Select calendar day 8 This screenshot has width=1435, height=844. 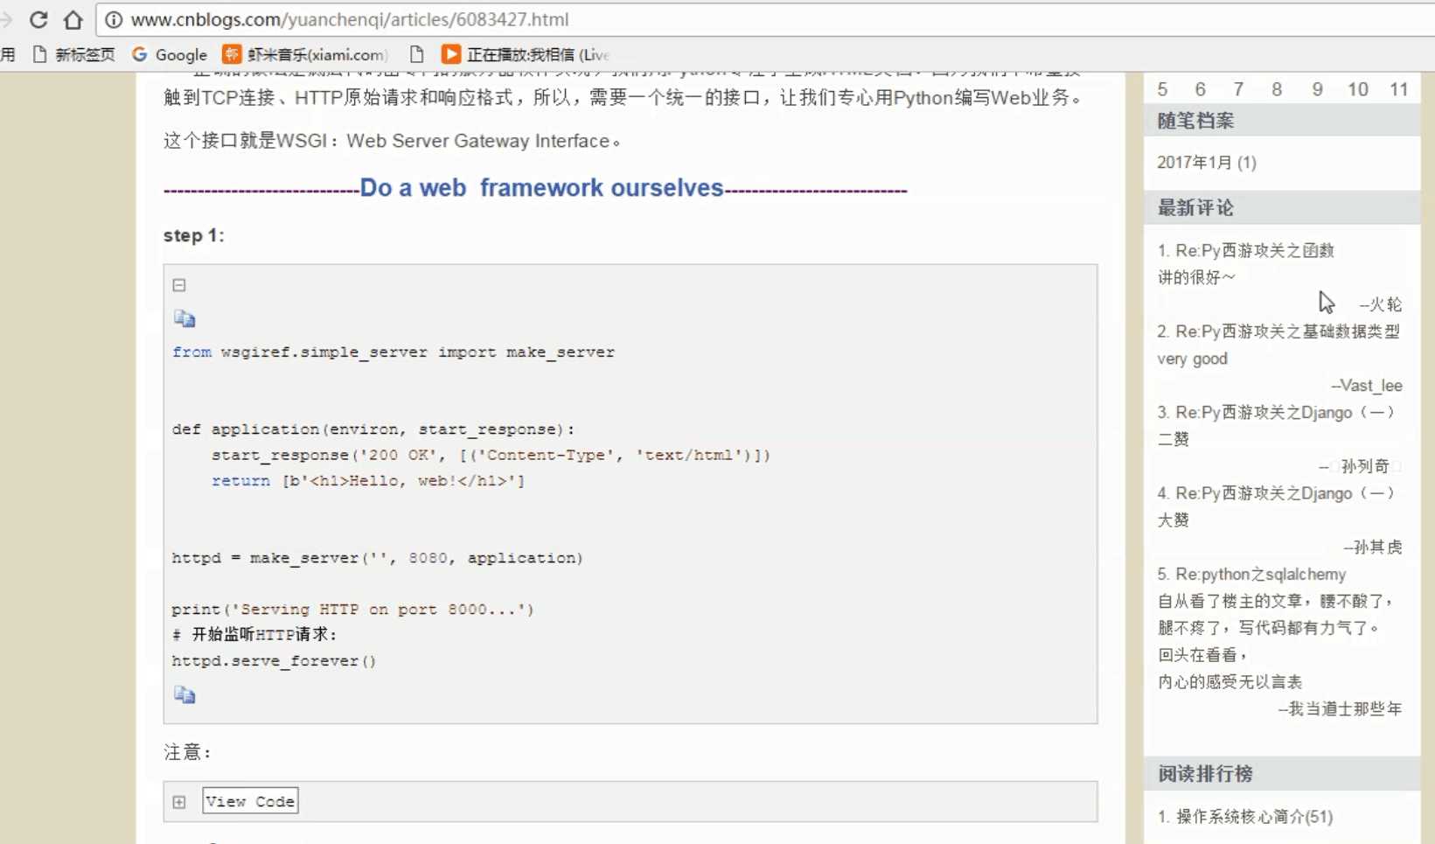click(1277, 89)
